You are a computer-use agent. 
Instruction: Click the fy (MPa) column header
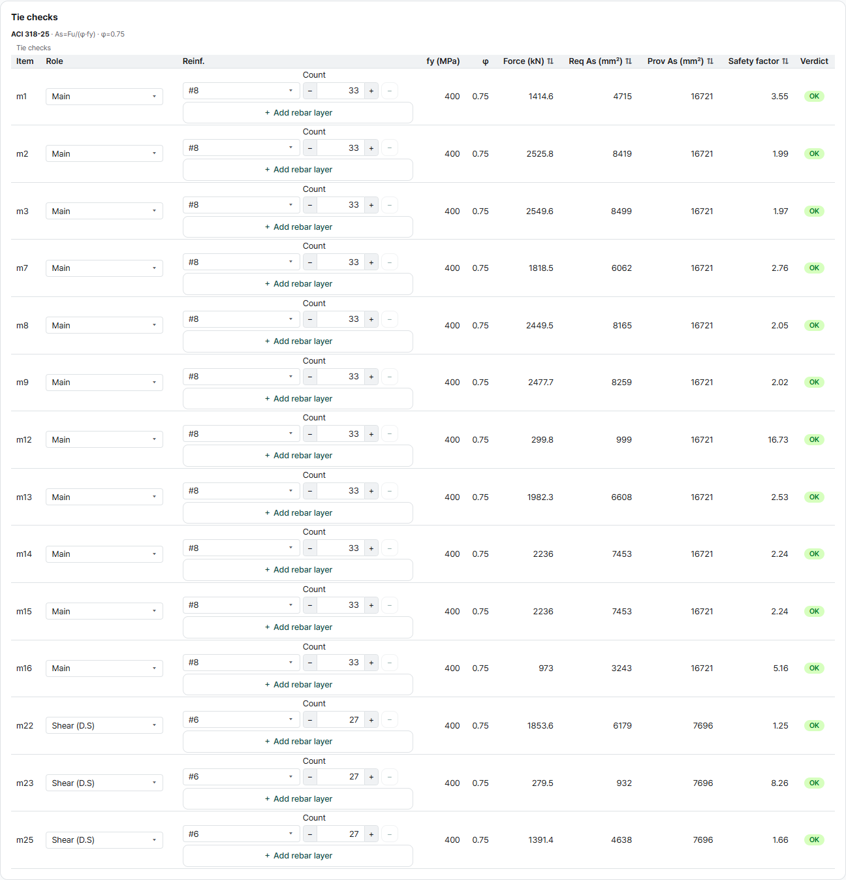[443, 61]
